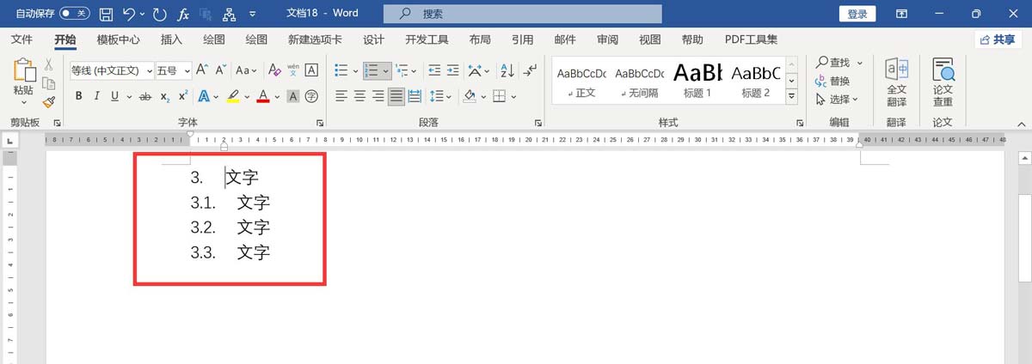Screen dimensions: 1032x364
Task: Click the 共享 (Share) button
Action: (x=997, y=39)
